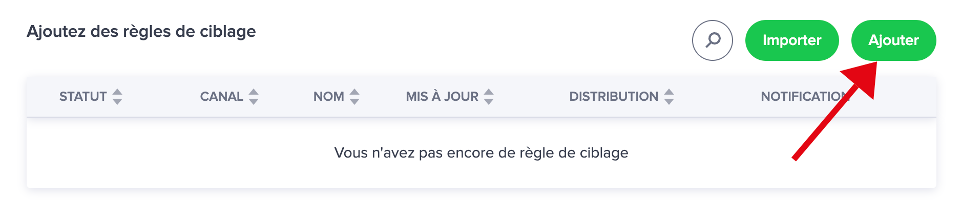961x221 pixels.
Task: Click STATUT descending sort down arrow
Action: coord(117,101)
